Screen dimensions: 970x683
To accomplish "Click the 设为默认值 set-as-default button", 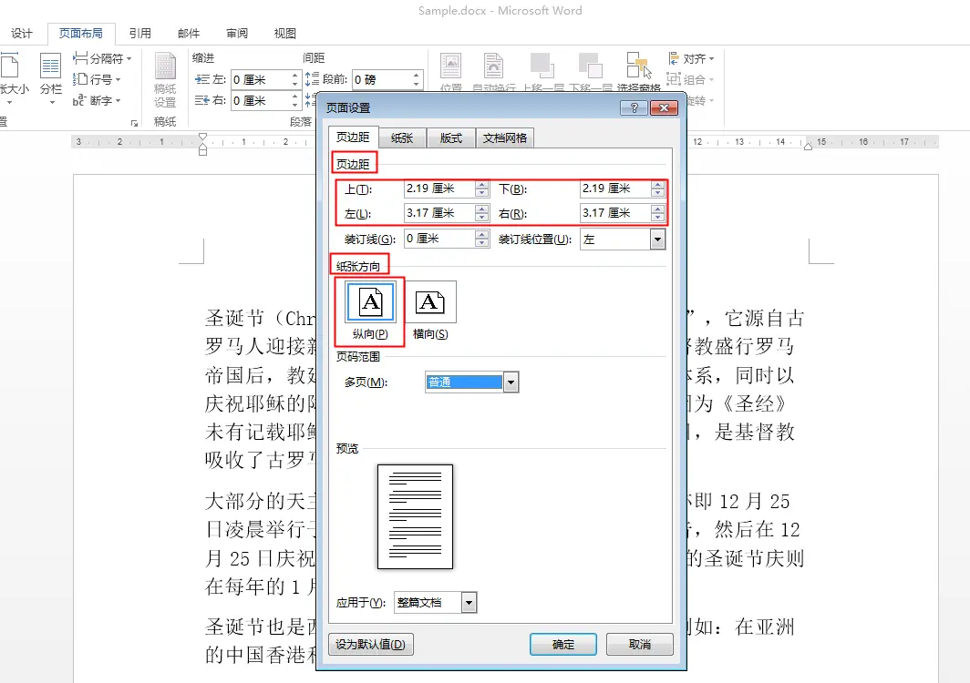I will coord(370,644).
